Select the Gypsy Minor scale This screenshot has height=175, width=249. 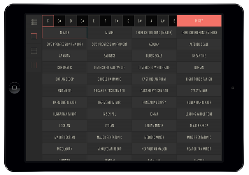pyautogui.click(x=199, y=91)
